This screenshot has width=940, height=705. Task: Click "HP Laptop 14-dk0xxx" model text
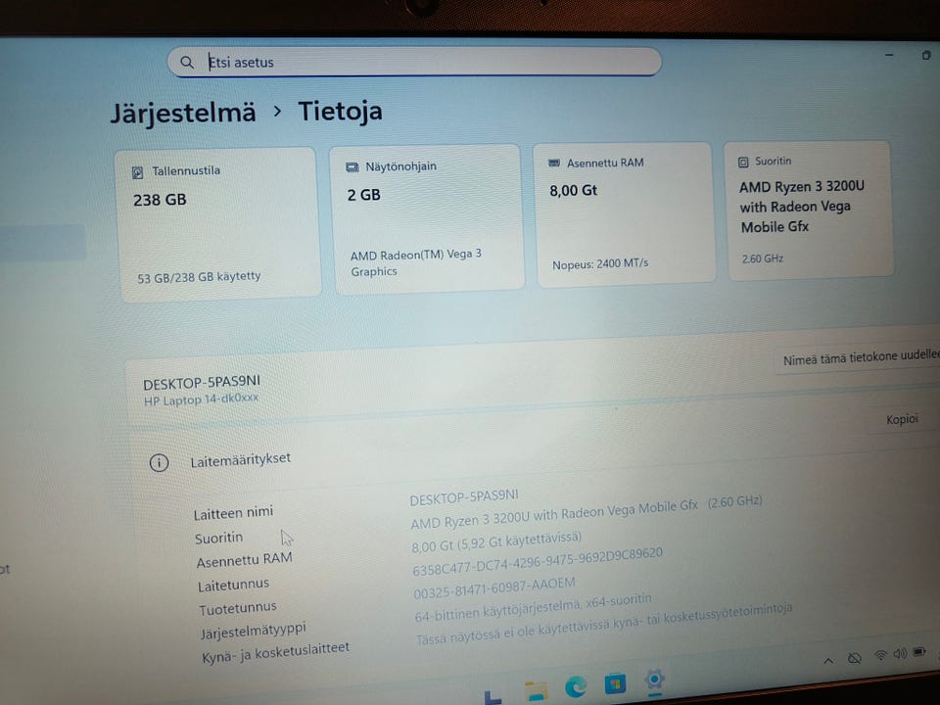pos(201,399)
